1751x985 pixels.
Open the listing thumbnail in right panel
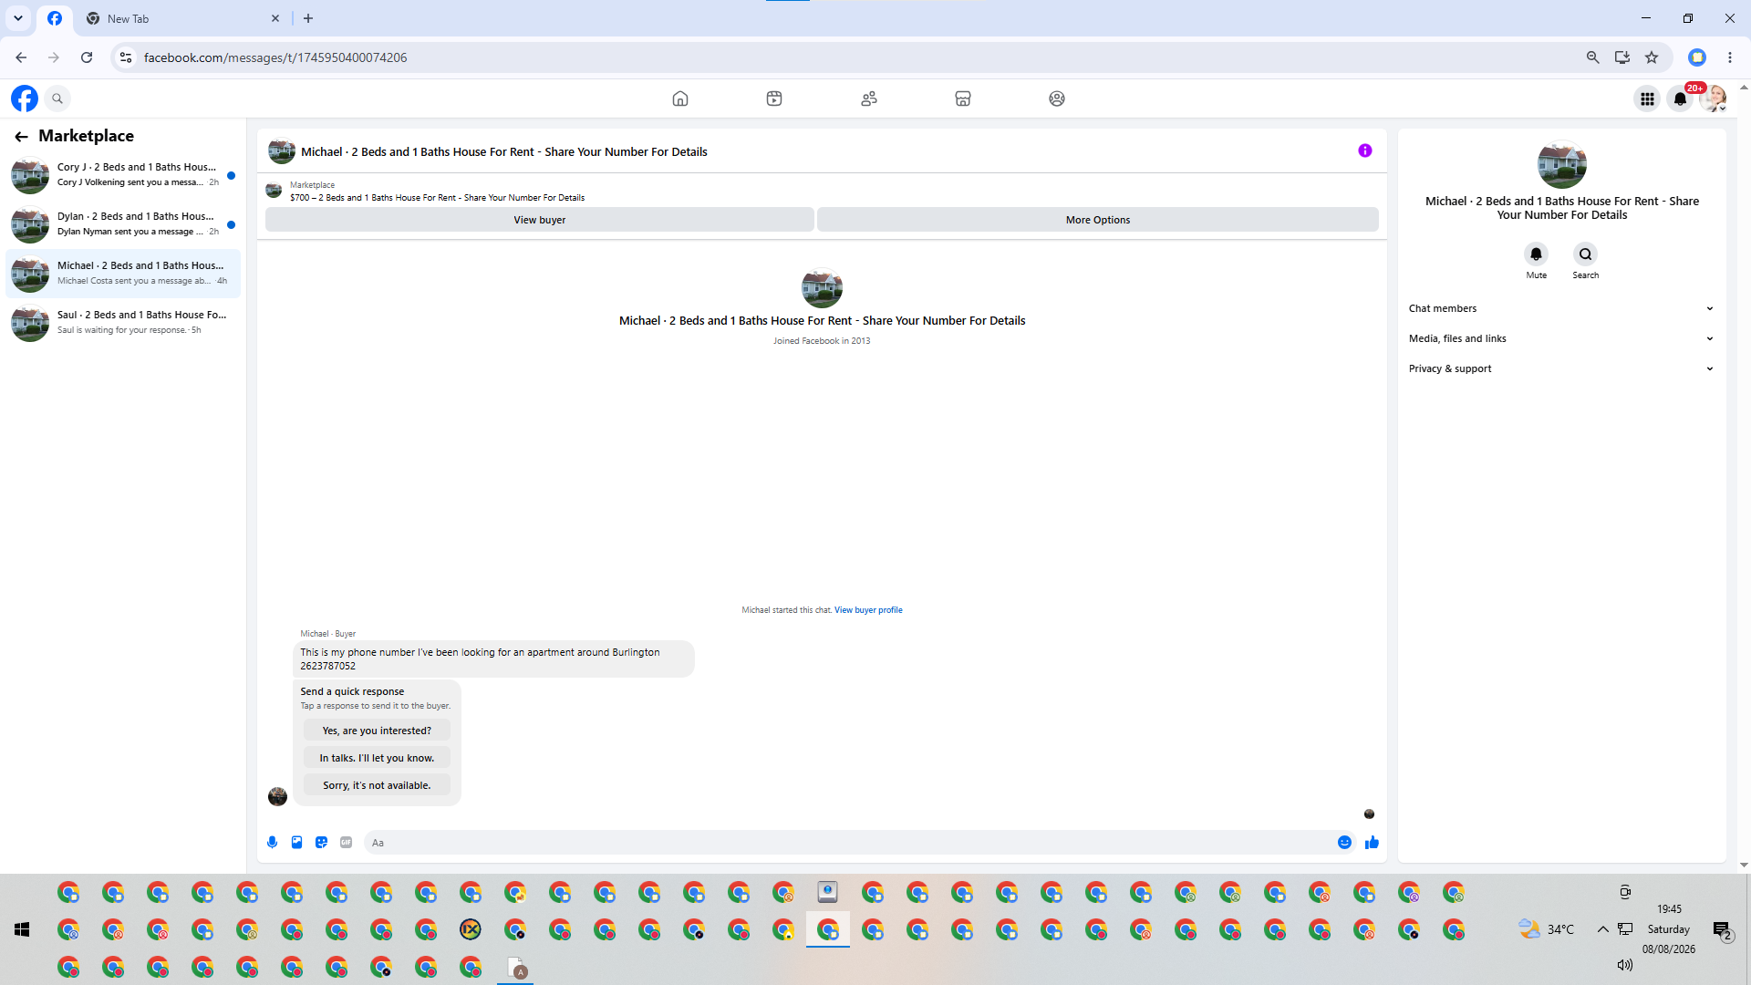(x=1562, y=164)
